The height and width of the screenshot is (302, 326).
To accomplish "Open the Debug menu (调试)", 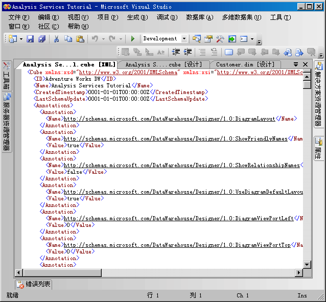I will [167, 17].
